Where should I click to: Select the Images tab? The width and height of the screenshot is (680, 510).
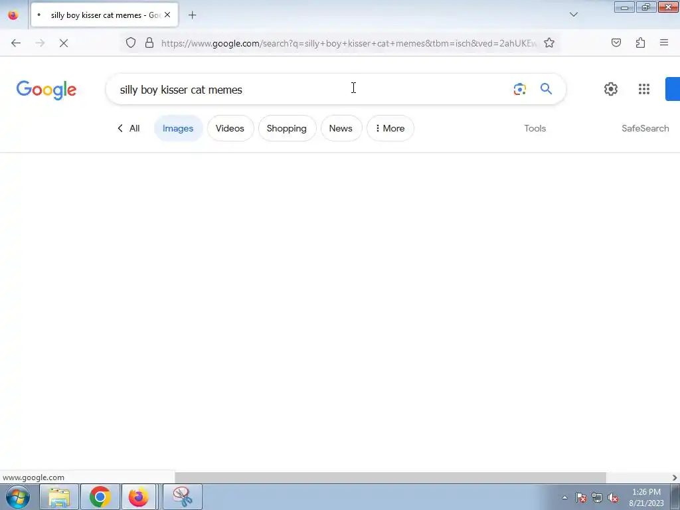[178, 128]
